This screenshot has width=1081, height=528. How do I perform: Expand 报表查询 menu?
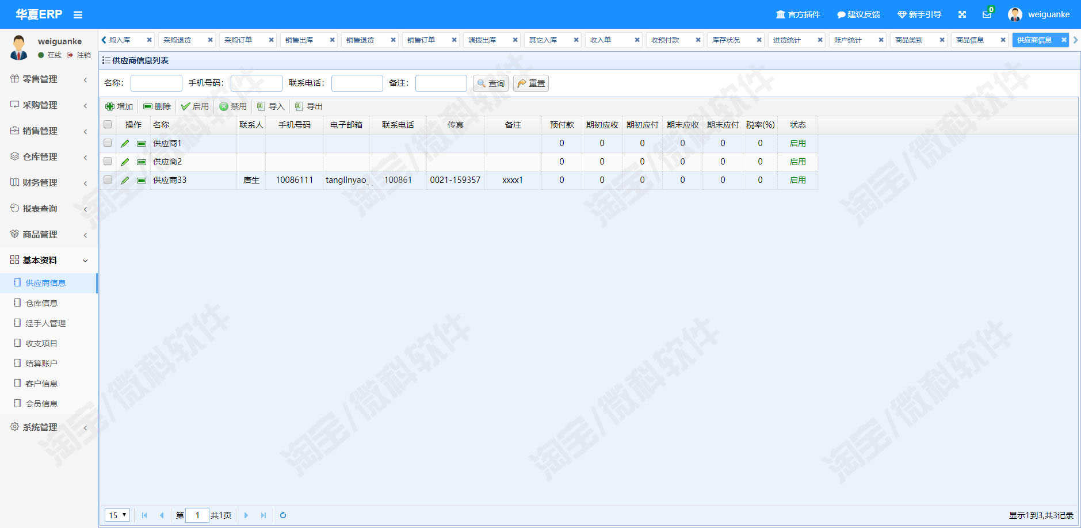click(x=49, y=208)
